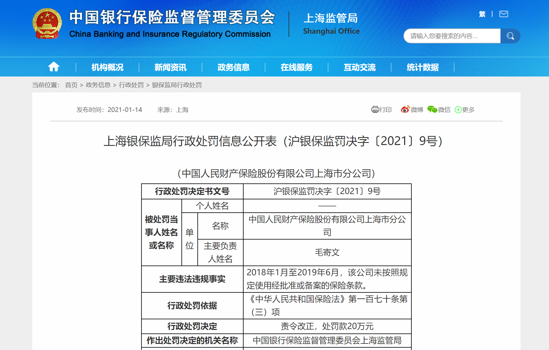Viewport: 549px width, 350px height.
Task: Click the 个人姓名 table cell
Action: pos(212,206)
